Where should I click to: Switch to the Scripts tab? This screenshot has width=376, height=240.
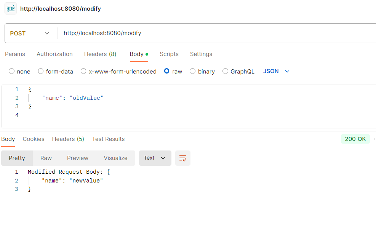click(x=169, y=54)
